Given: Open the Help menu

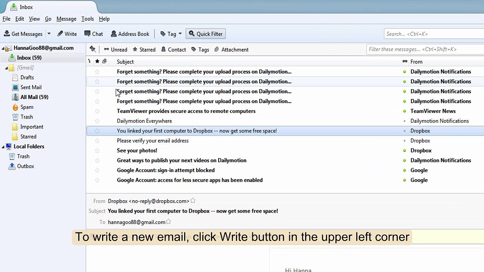Looking at the screenshot, I should [x=104, y=19].
